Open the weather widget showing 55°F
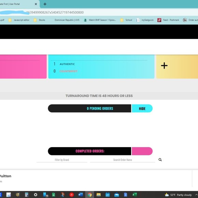Image resolution: width=198 pixels, height=198 pixels. pyautogui.click(x=178, y=195)
